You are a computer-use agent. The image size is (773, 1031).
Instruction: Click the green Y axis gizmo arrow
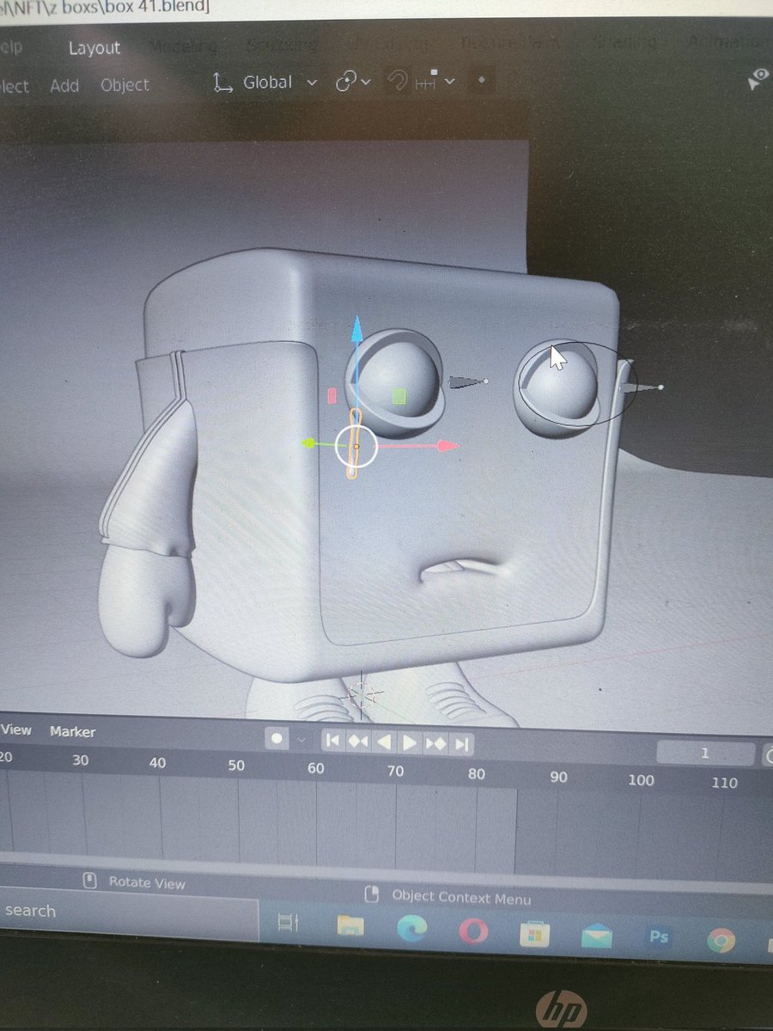309,443
